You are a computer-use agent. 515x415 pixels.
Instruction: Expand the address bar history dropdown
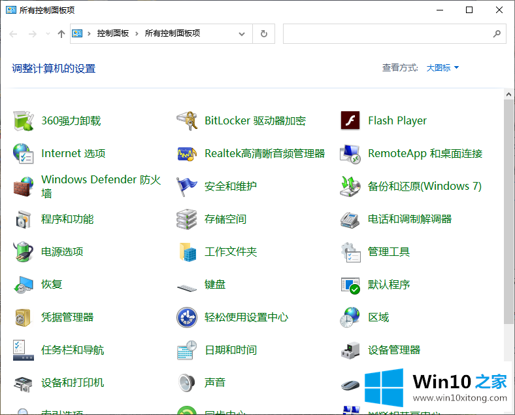pos(242,34)
